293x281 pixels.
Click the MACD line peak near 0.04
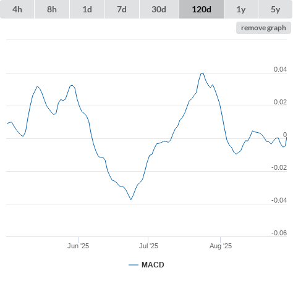tap(202, 73)
